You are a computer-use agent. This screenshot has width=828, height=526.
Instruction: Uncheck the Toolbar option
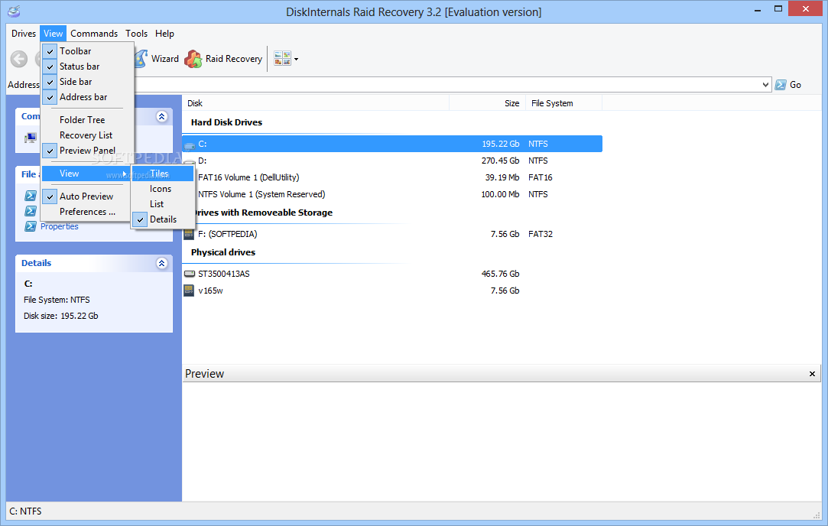click(87, 51)
